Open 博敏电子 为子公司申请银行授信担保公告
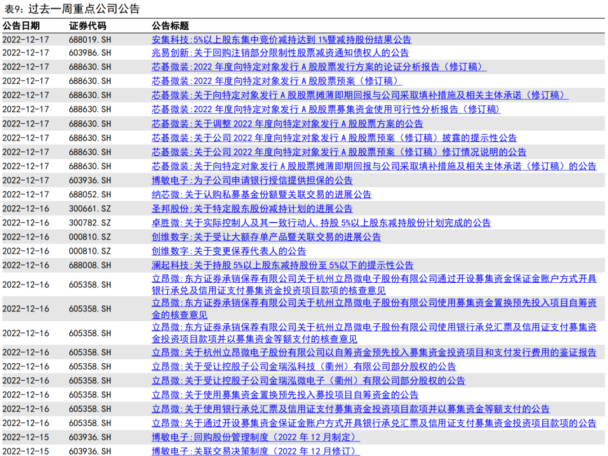 tap(252, 180)
